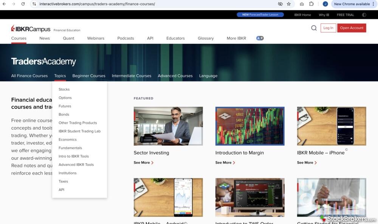
Task: Click the browser reload icon
Action: pyautogui.click(x=23, y=4)
